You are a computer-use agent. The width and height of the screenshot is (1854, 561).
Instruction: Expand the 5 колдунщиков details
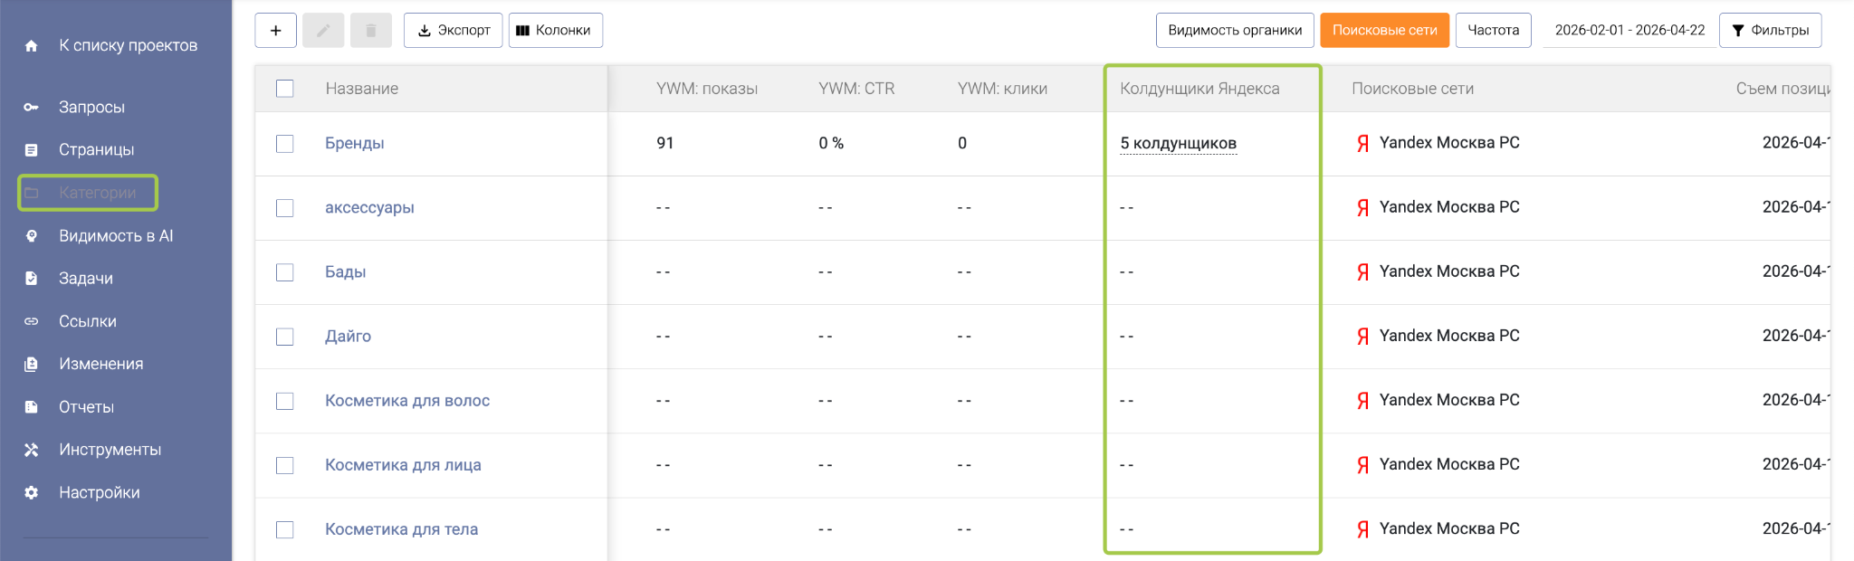click(x=1178, y=144)
